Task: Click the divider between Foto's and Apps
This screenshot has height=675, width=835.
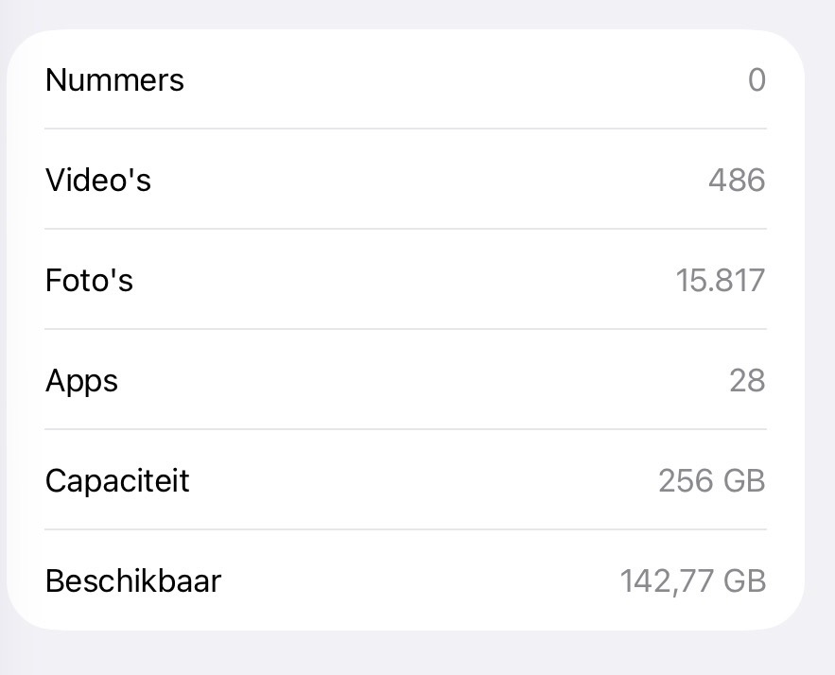Action: point(405,329)
